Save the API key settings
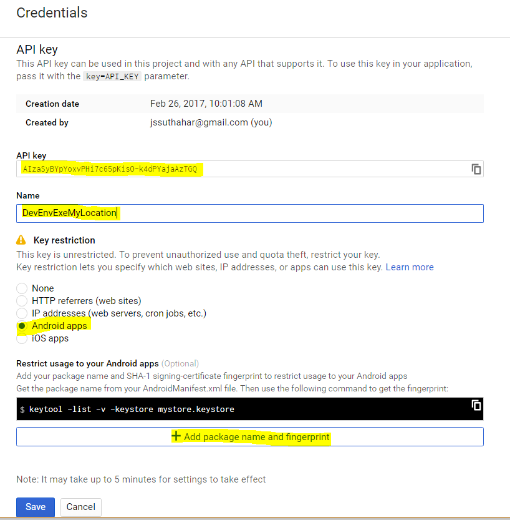Viewport: 510px width, 520px height. pos(36,507)
